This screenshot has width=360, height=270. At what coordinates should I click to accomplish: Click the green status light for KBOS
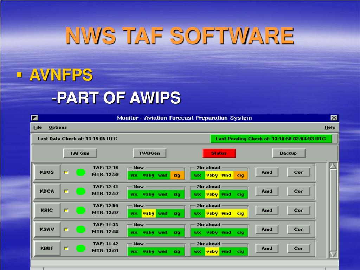point(81,172)
